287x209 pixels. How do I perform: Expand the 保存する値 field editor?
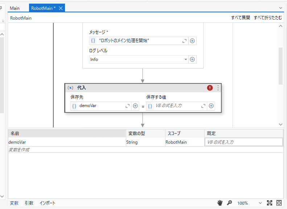click(x=203, y=106)
